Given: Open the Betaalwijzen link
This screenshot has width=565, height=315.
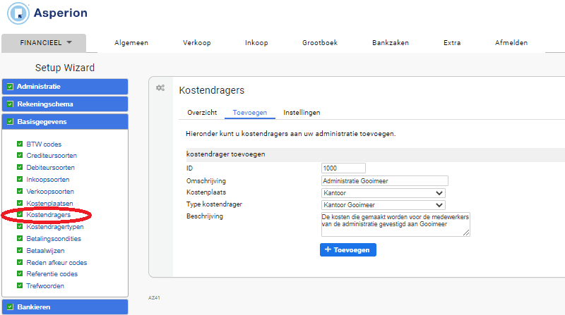Looking at the screenshot, I should click(x=45, y=251).
